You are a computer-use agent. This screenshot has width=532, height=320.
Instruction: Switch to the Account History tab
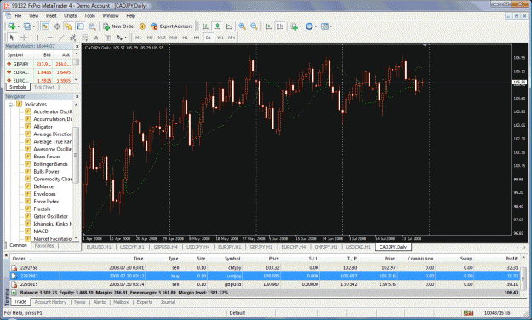pyautogui.click(x=50, y=302)
